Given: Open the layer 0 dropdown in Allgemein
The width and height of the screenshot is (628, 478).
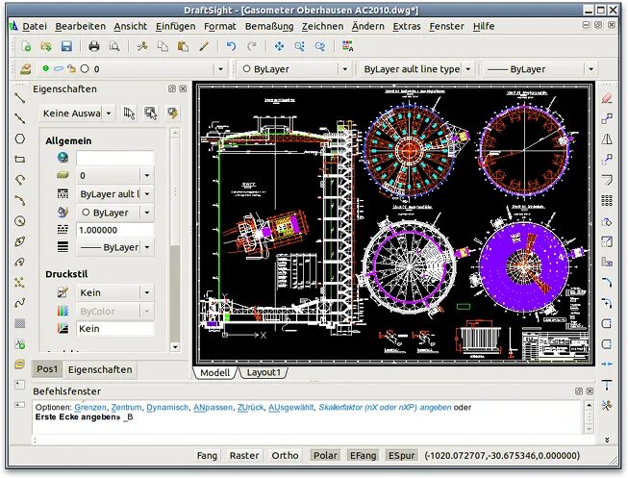Looking at the screenshot, I should [147, 175].
